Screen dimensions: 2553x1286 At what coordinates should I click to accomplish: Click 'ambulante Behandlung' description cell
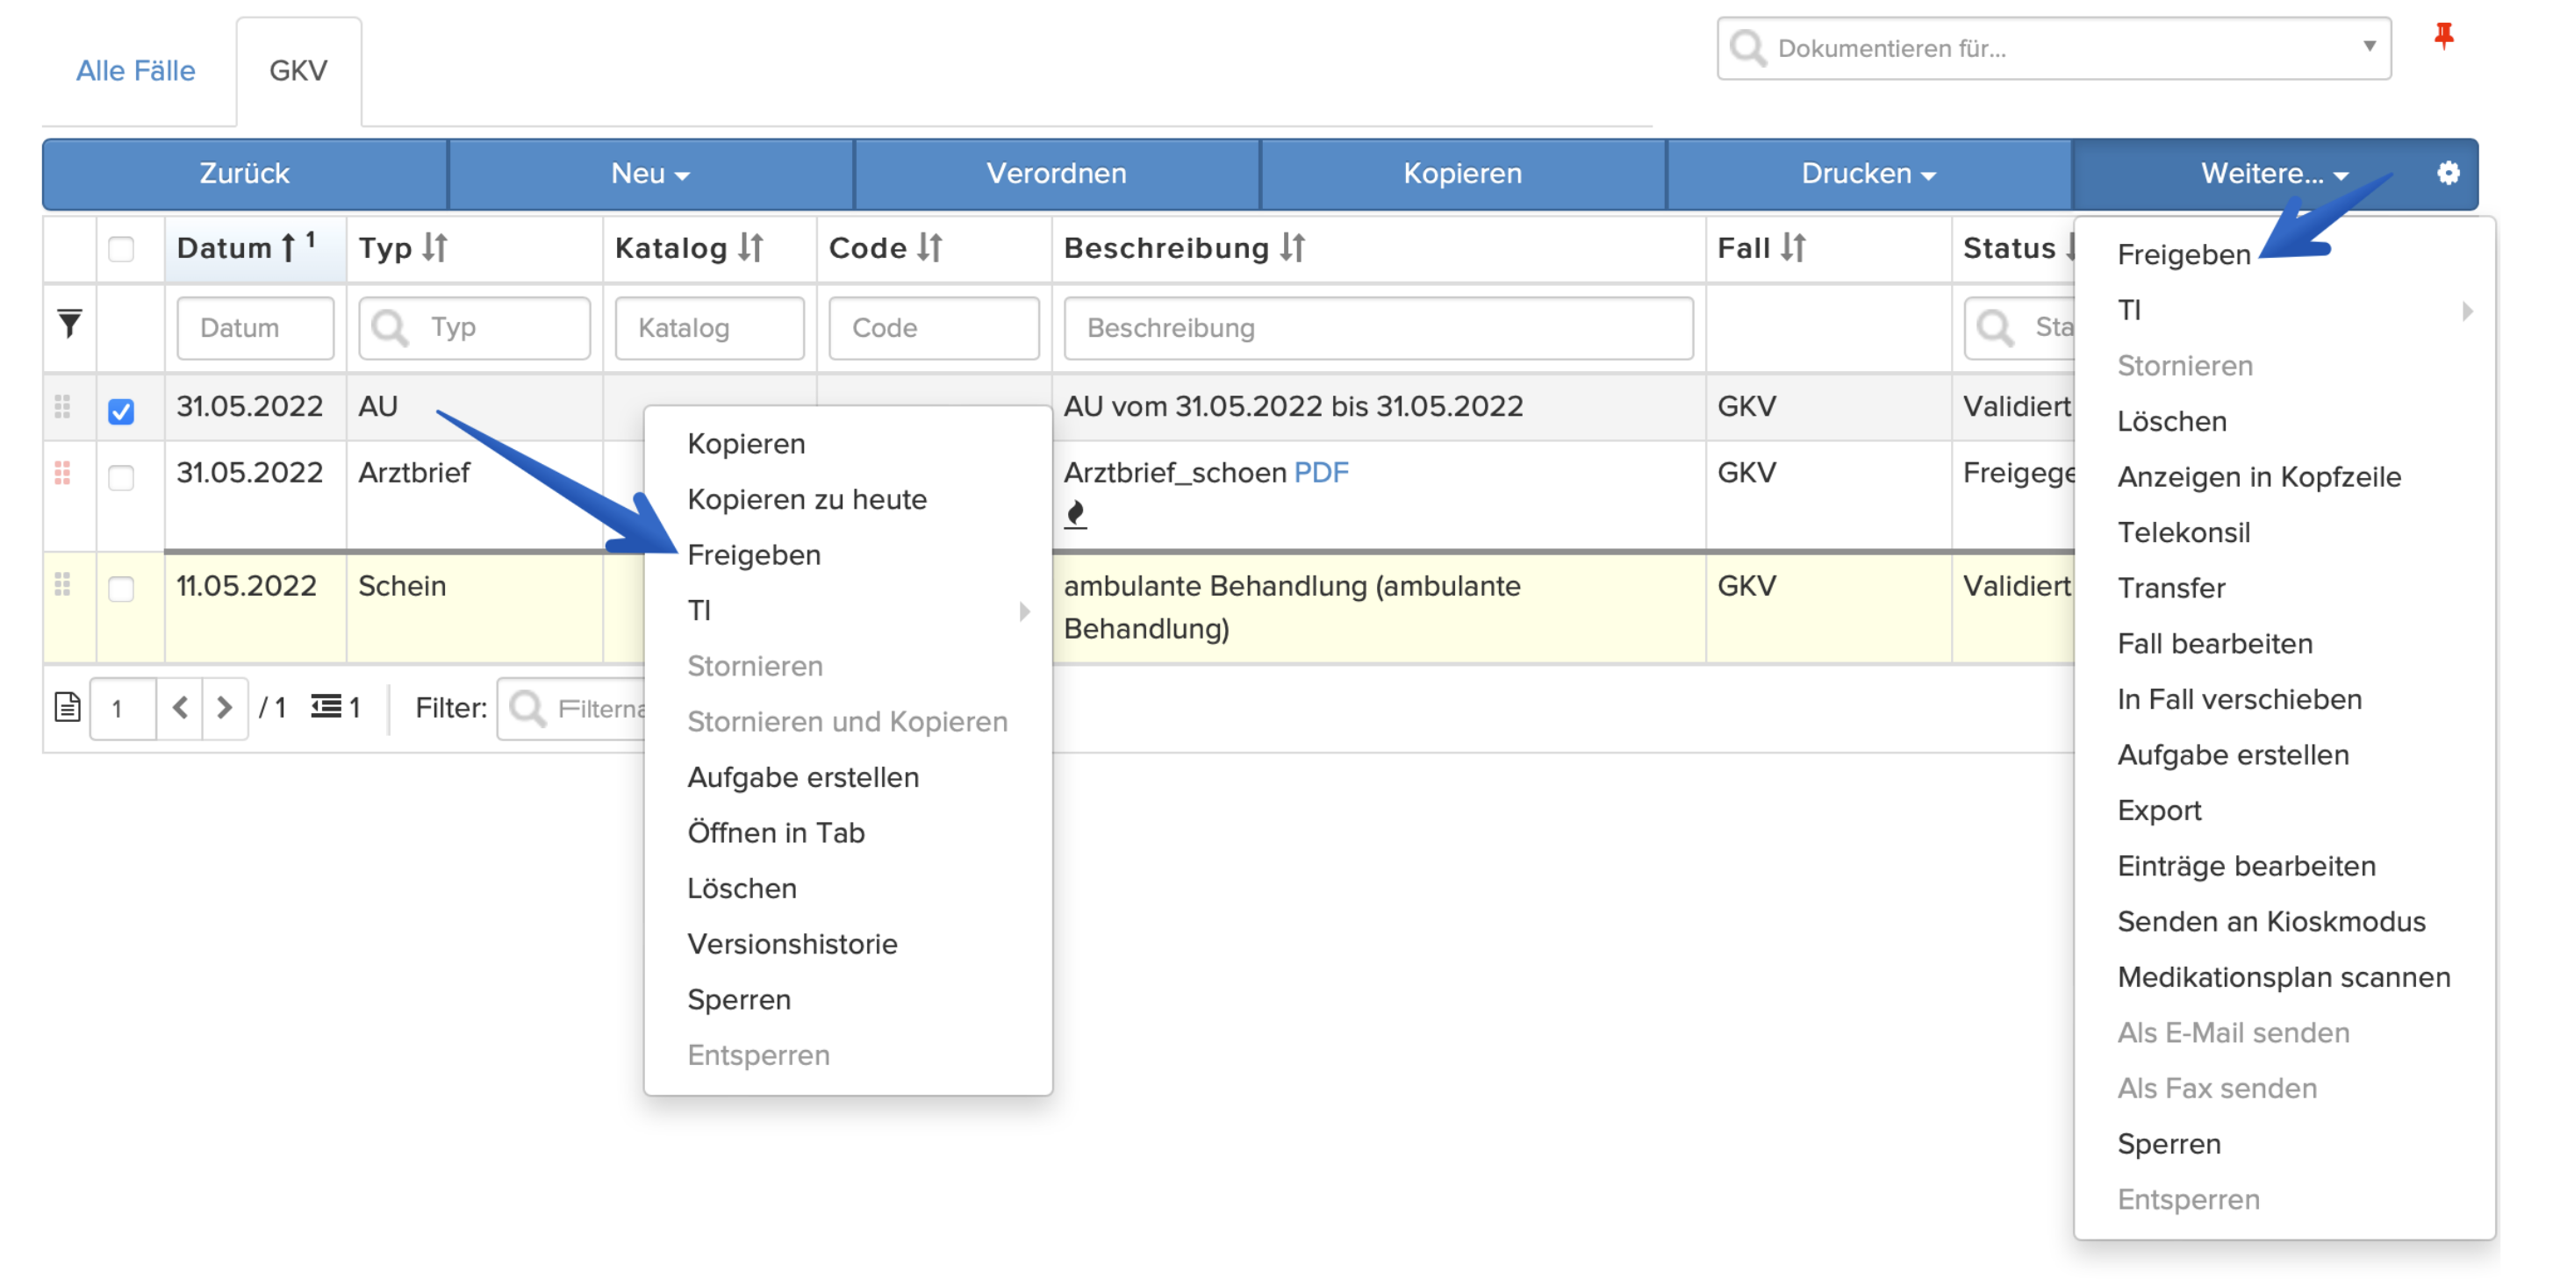tap(1379, 606)
